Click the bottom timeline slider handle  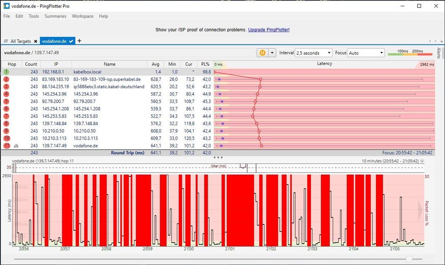[409, 259]
